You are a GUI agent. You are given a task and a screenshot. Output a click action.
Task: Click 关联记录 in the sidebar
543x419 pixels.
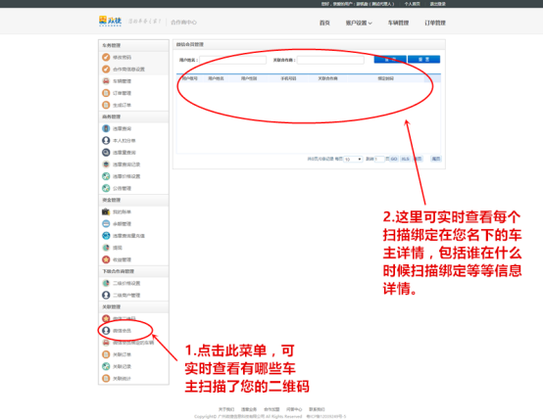[x=122, y=366]
